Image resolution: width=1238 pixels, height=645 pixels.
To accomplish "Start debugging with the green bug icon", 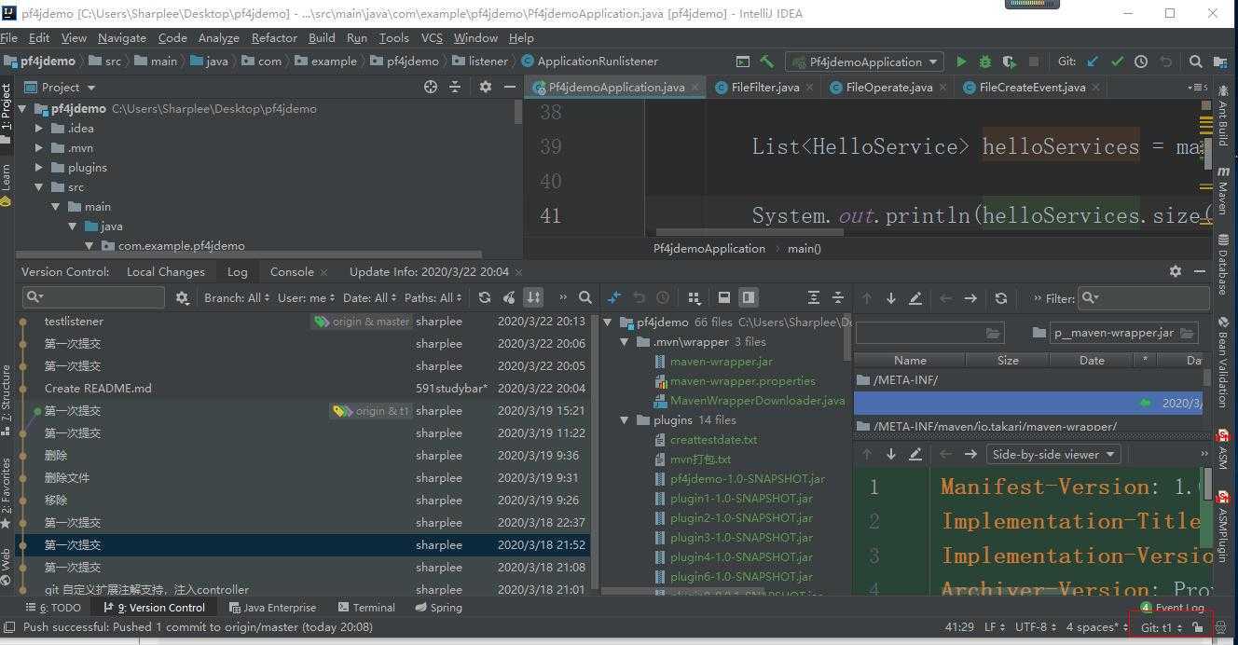I will (985, 62).
